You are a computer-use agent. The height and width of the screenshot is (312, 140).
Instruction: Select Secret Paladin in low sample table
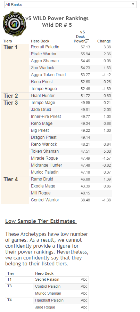click(47, 280)
